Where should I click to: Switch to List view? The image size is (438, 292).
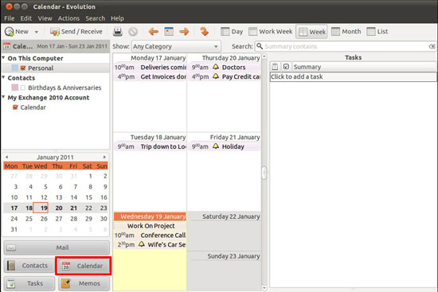click(377, 32)
